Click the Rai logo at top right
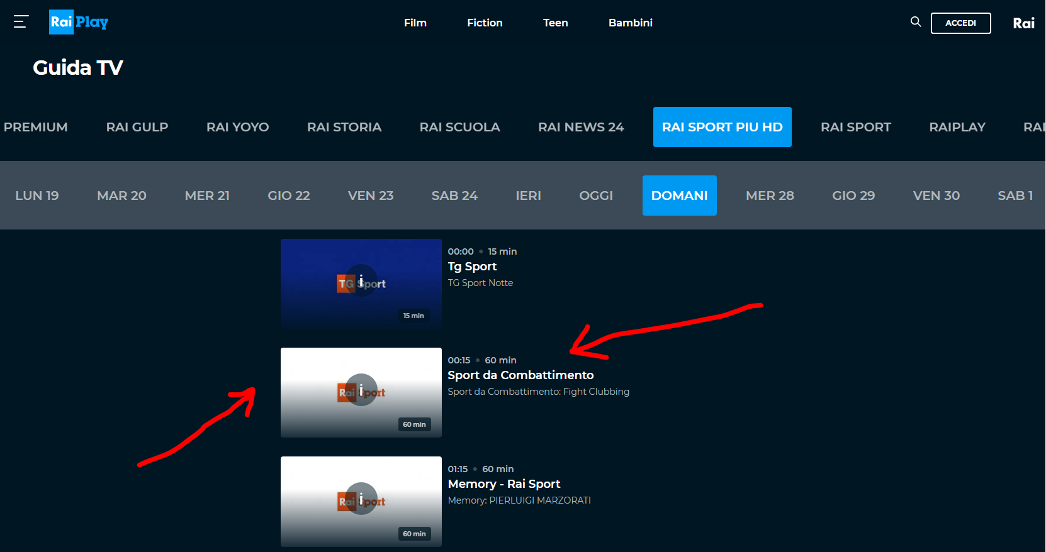1046x552 pixels. [x=1023, y=23]
